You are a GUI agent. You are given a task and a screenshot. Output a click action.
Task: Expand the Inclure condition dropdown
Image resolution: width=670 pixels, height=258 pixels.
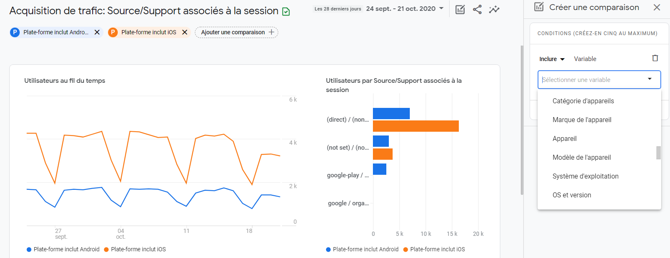coord(552,59)
